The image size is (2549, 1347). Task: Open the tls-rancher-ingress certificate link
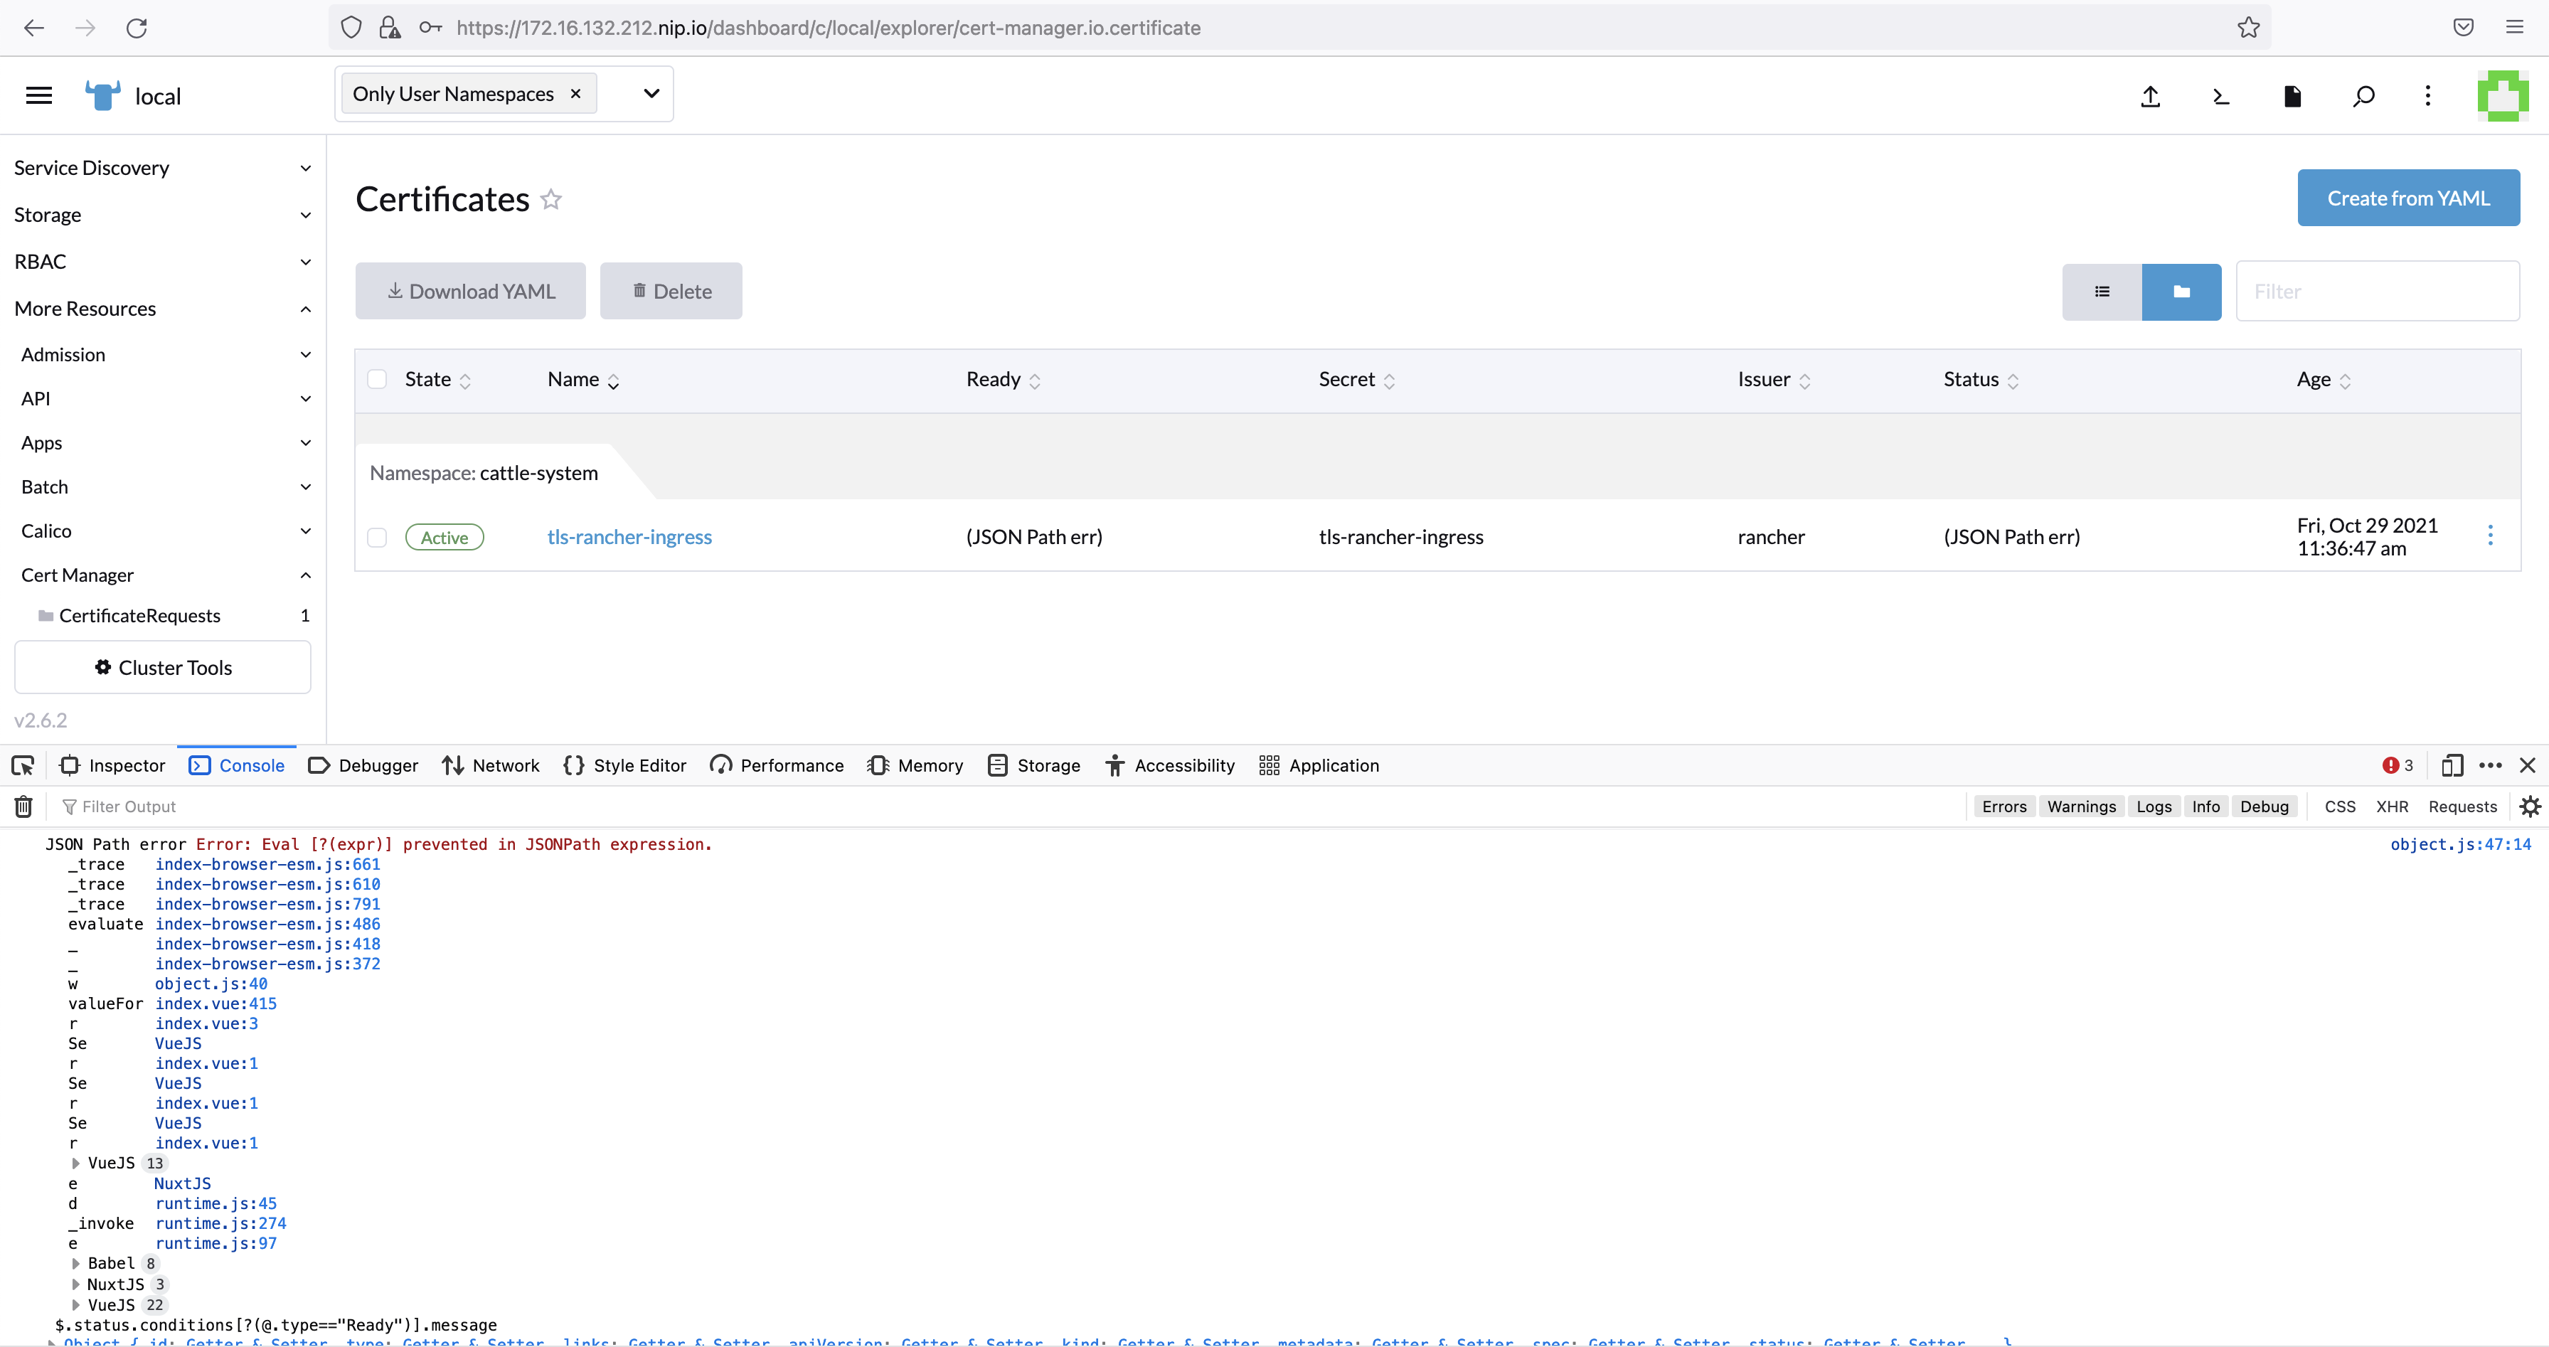(629, 536)
